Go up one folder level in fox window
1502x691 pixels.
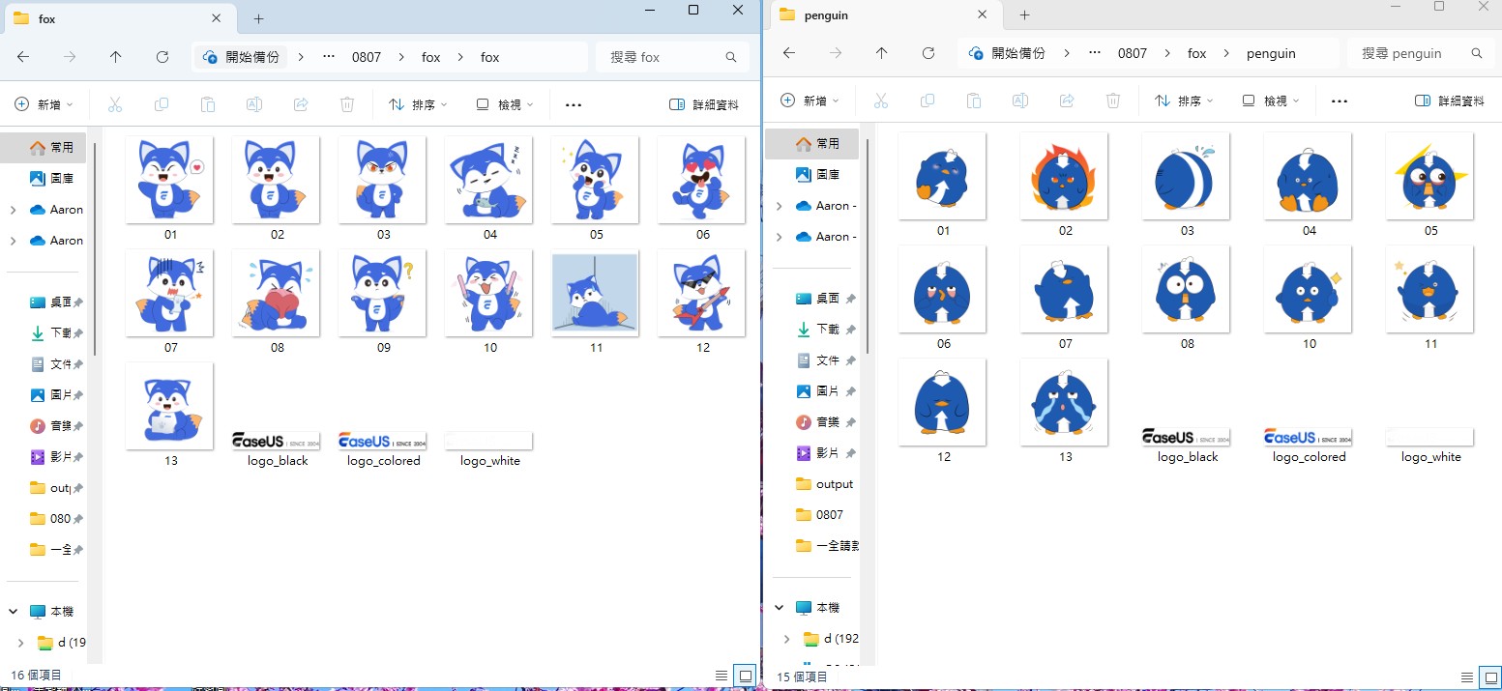pyautogui.click(x=116, y=57)
